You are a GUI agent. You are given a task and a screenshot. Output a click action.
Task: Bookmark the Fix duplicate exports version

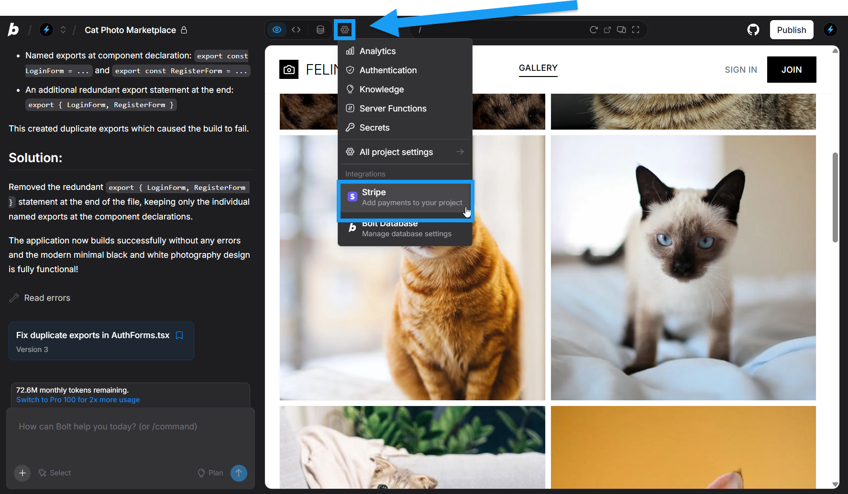tap(179, 335)
